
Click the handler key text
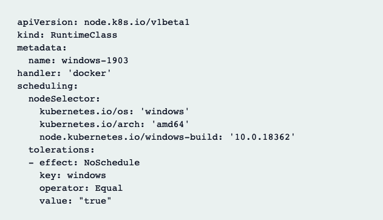pyautogui.click(x=36, y=73)
